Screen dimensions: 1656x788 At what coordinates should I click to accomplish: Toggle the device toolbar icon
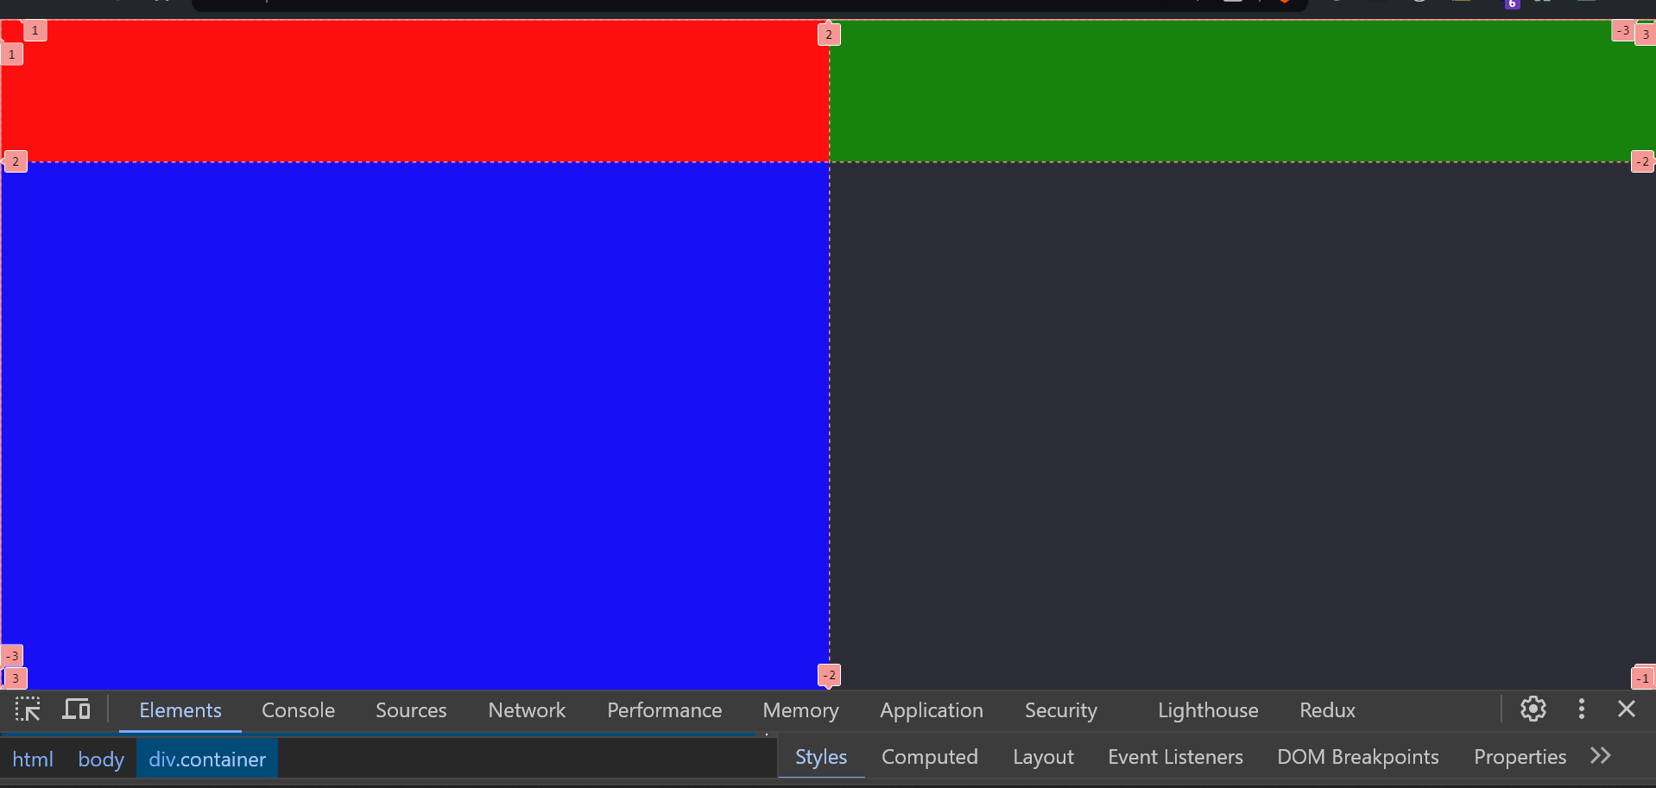coord(76,709)
